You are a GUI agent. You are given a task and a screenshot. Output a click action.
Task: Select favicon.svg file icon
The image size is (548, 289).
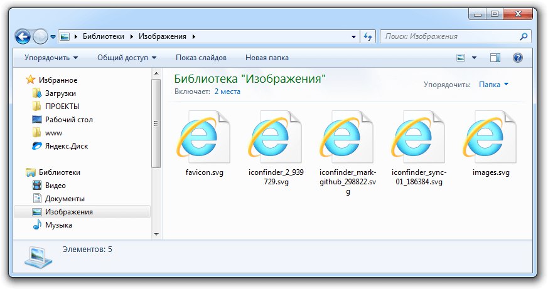[x=204, y=137]
